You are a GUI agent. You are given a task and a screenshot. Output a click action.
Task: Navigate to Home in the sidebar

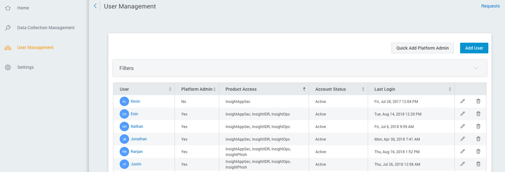(x=23, y=8)
